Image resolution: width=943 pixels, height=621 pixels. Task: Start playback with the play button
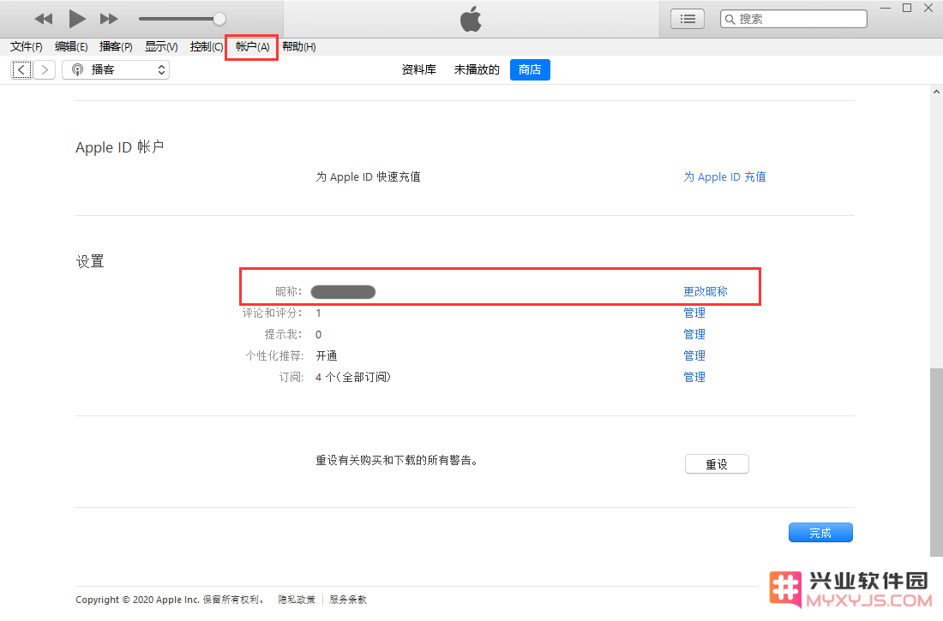(x=76, y=19)
